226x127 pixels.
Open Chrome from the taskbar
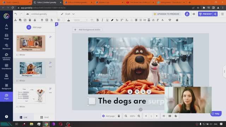click(x=46, y=124)
